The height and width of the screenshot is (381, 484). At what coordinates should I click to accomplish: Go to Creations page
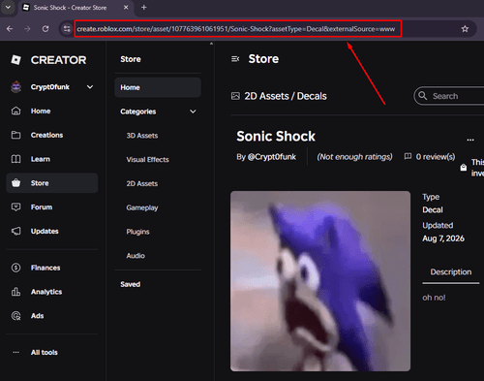(x=46, y=135)
